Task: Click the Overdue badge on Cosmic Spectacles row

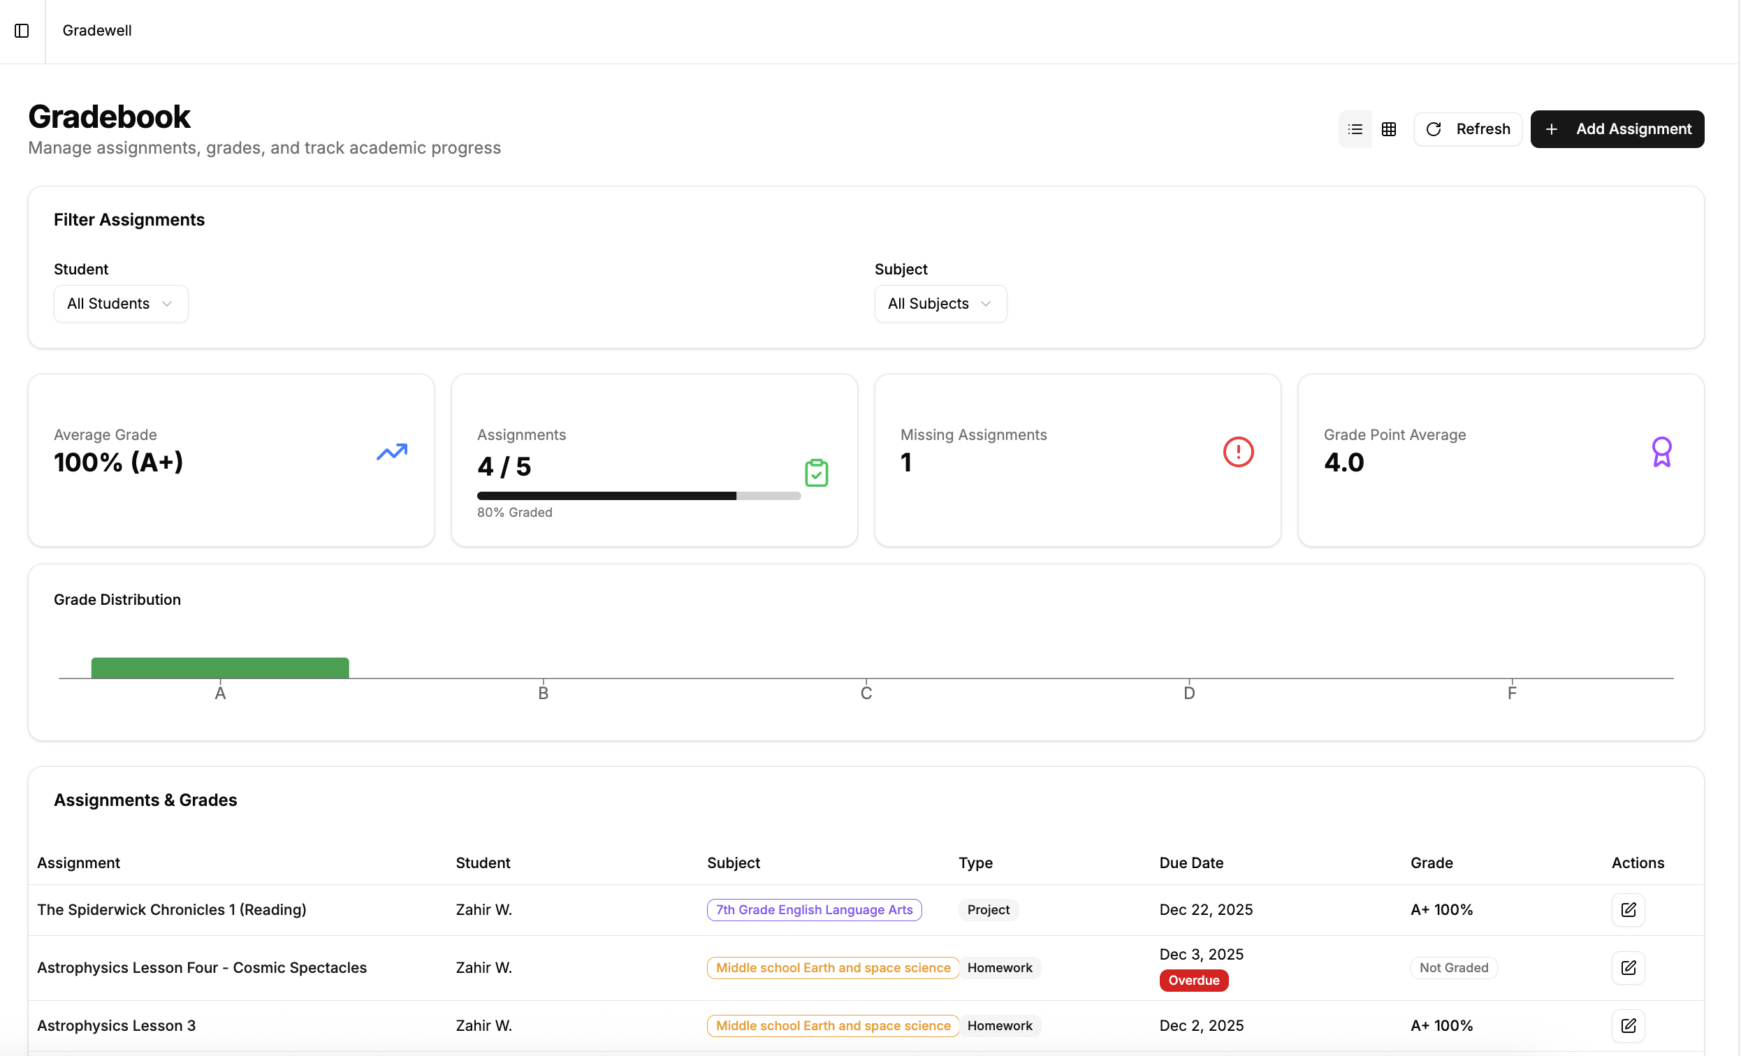Action: (1193, 981)
